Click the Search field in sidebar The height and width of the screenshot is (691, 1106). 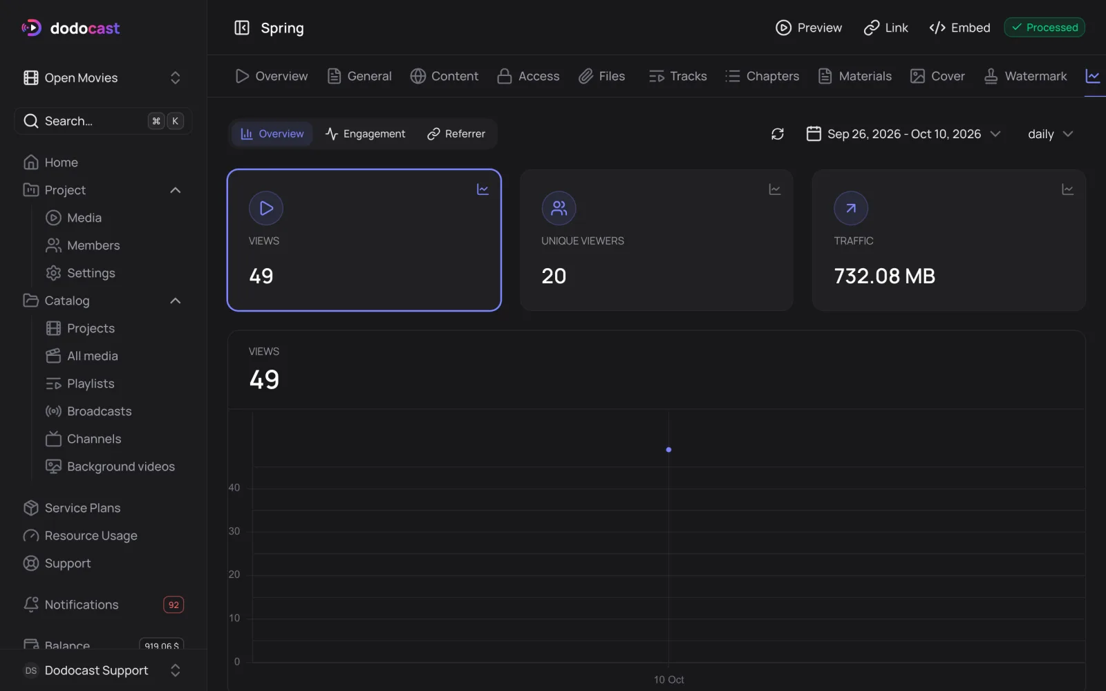click(104, 121)
